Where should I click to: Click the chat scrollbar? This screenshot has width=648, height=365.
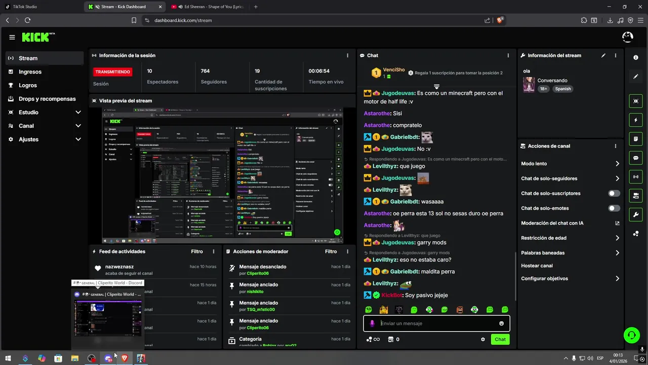[x=515, y=276]
